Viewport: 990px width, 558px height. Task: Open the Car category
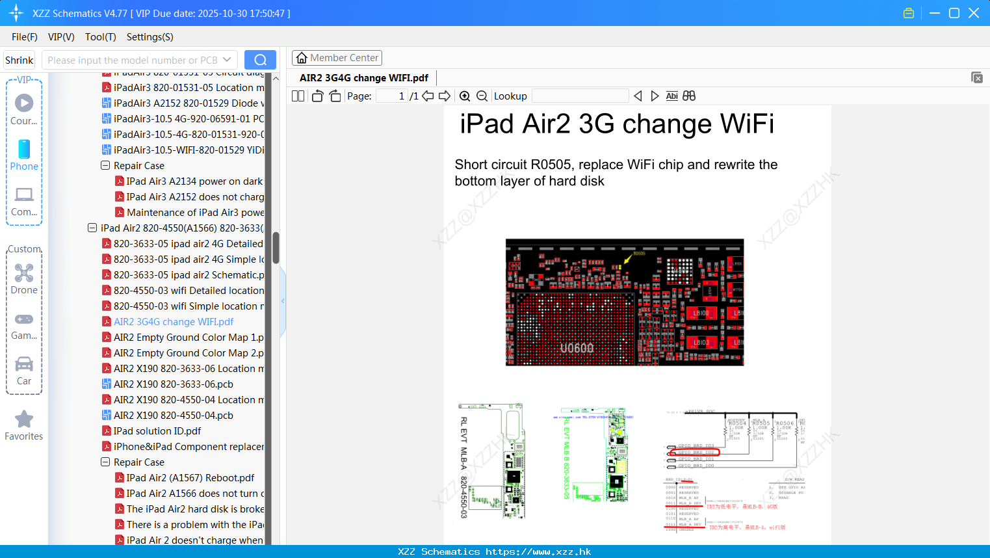[24, 371]
